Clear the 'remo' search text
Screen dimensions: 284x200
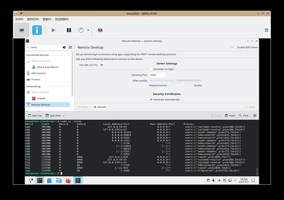point(64,47)
